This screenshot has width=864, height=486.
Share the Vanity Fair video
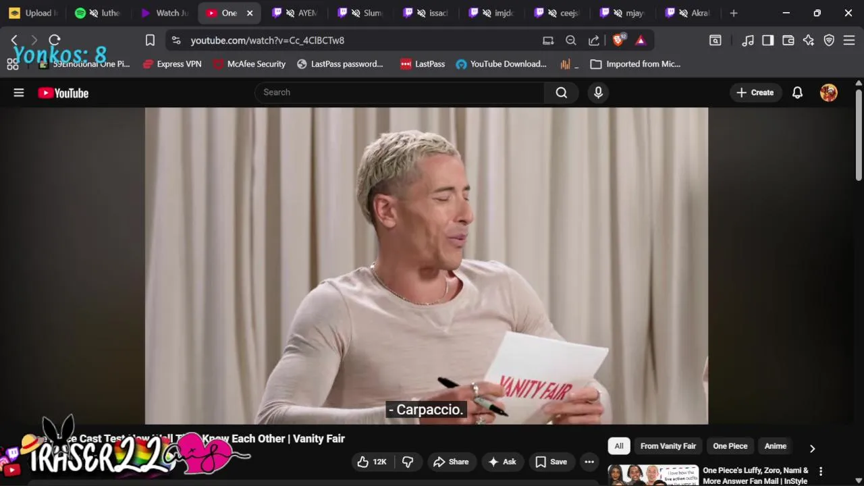[451, 462]
